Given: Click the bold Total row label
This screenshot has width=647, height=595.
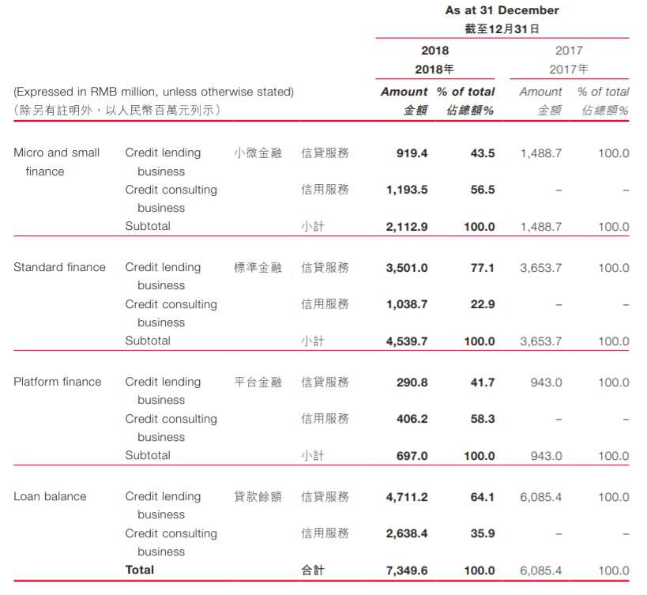Looking at the screenshot, I should click(140, 570).
